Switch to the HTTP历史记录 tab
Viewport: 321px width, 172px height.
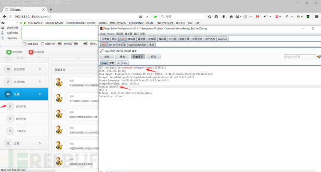click(x=117, y=45)
